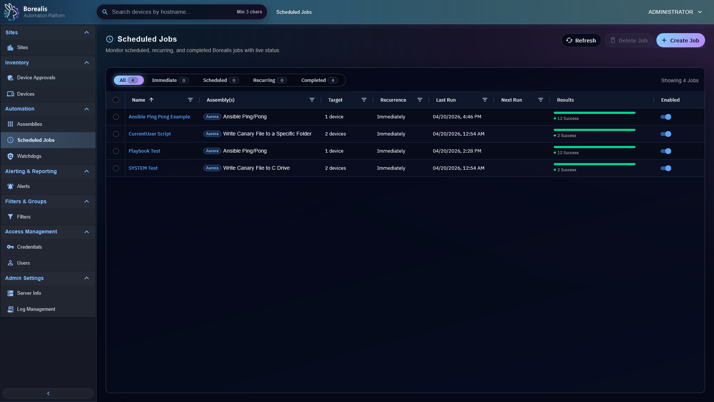
Task: Click the Playbook Test 12 Success status
Action: (x=566, y=153)
